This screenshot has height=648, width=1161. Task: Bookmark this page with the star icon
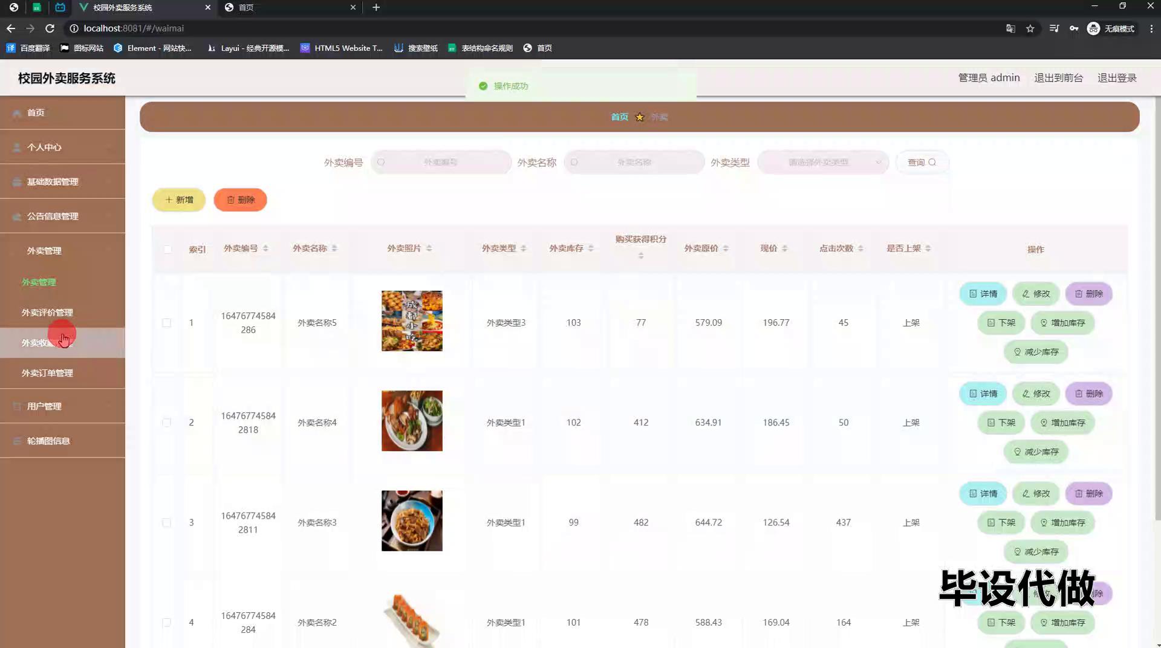coord(1030,28)
